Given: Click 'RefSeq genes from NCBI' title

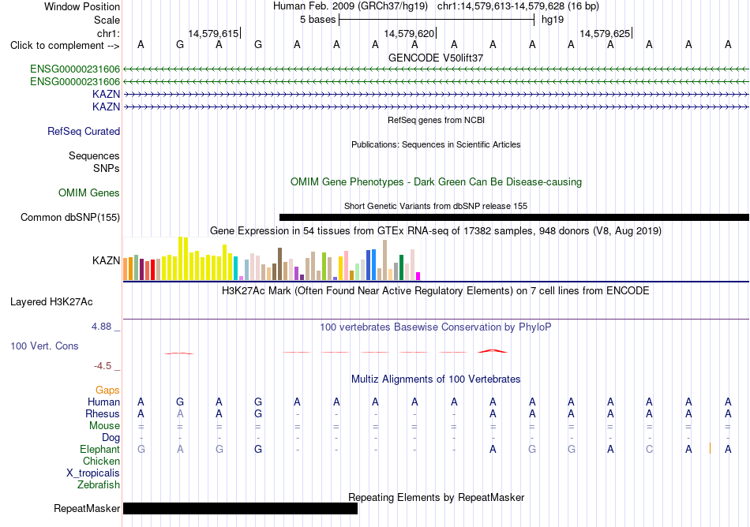Looking at the screenshot, I should coord(436,120).
